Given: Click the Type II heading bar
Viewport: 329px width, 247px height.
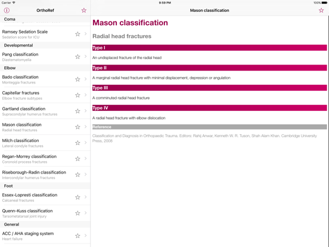Looking at the screenshot, I should [x=209, y=68].
